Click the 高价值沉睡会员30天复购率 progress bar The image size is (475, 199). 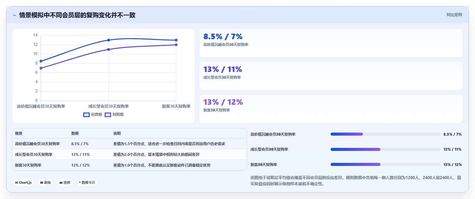click(386, 134)
